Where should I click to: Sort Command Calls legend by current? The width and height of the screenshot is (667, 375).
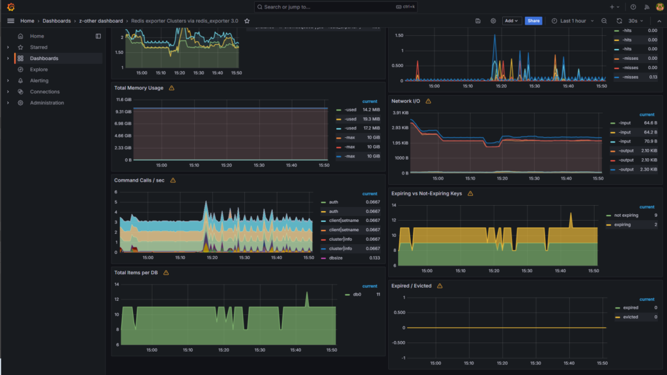370,193
